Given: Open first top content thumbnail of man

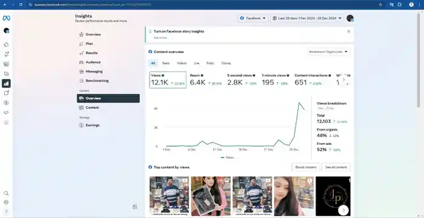Looking at the screenshot, I should (169, 196).
